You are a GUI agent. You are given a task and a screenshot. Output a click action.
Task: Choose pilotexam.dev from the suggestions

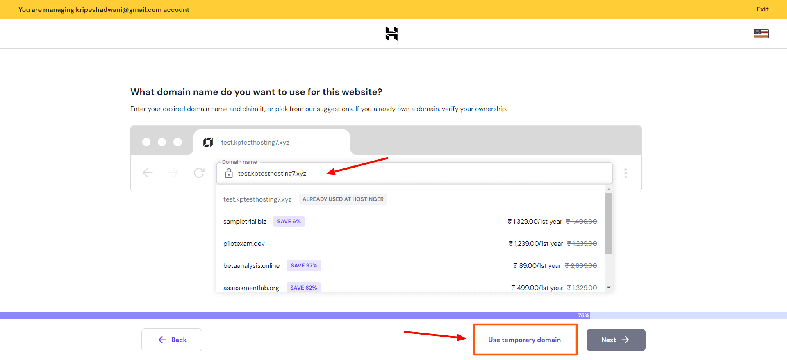coord(244,244)
